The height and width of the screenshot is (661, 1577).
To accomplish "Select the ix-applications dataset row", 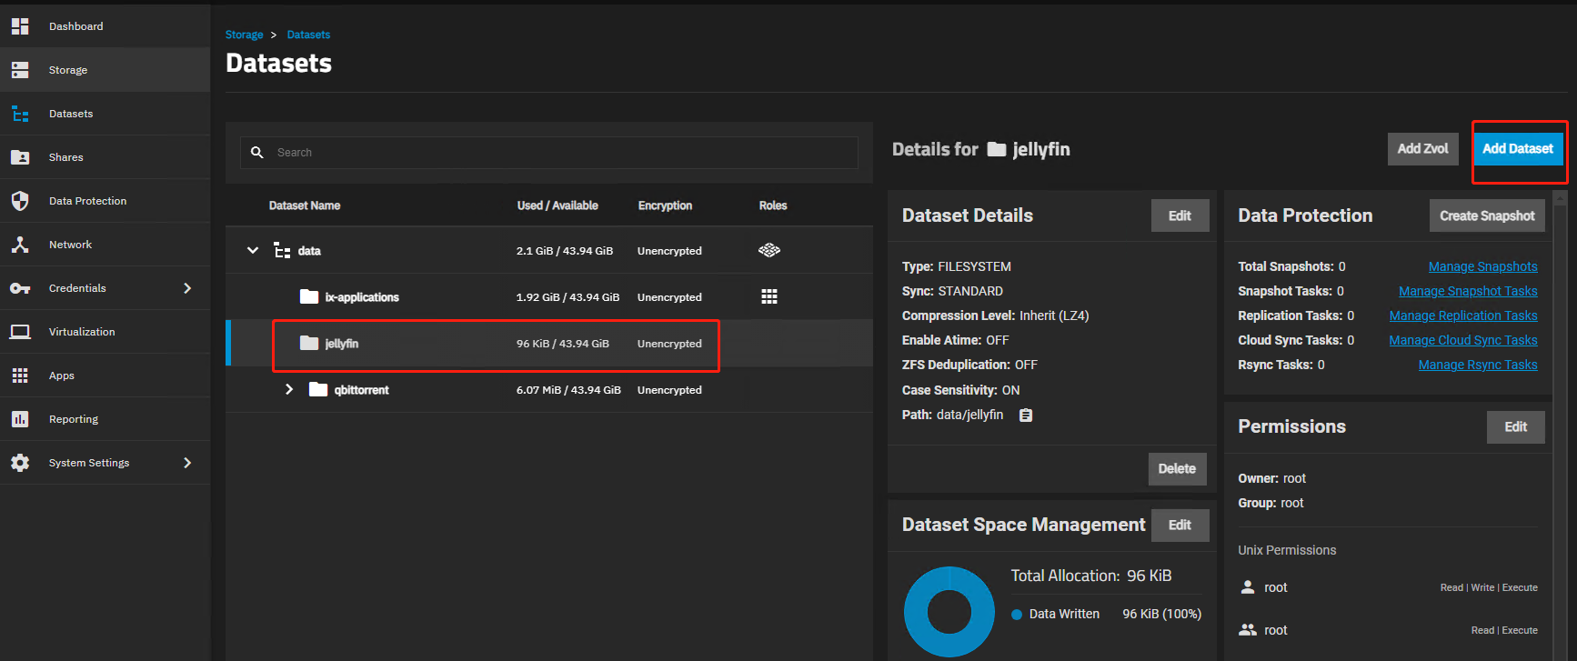I will point(549,296).
